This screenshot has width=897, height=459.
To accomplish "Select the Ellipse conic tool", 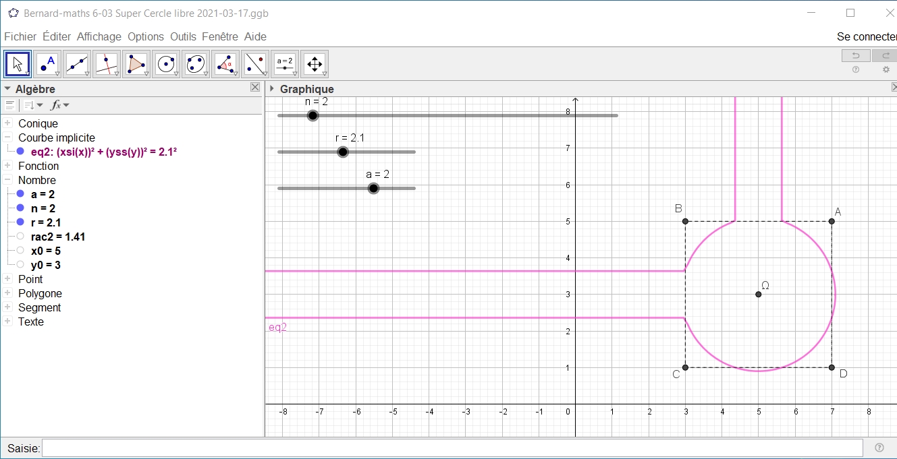I will click(196, 64).
